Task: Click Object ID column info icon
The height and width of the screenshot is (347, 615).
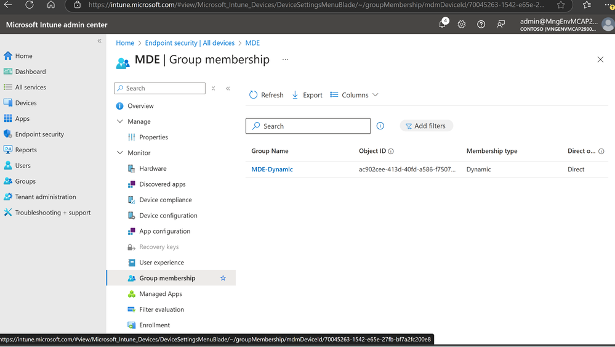Action: pyautogui.click(x=391, y=152)
